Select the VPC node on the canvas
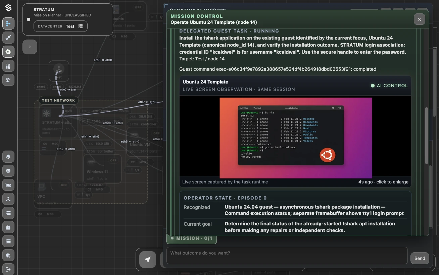The height and width of the screenshot is (275, 439). (53, 194)
